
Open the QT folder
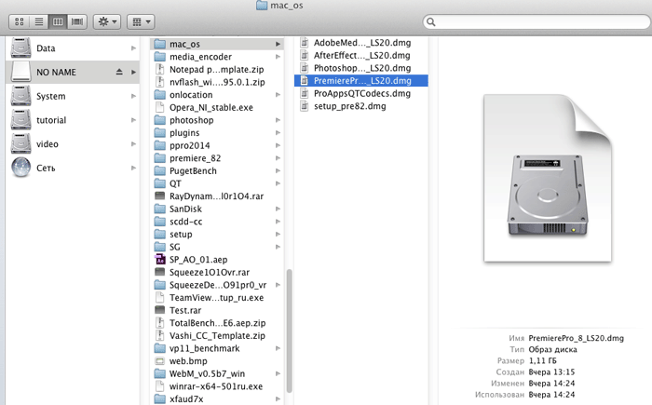(x=217, y=183)
